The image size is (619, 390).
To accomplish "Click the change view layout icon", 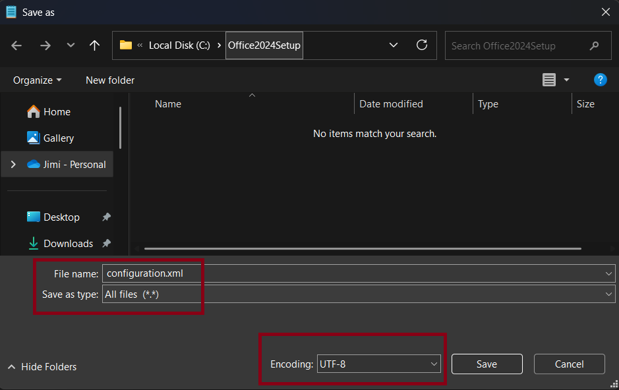I will [x=549, y=80].
